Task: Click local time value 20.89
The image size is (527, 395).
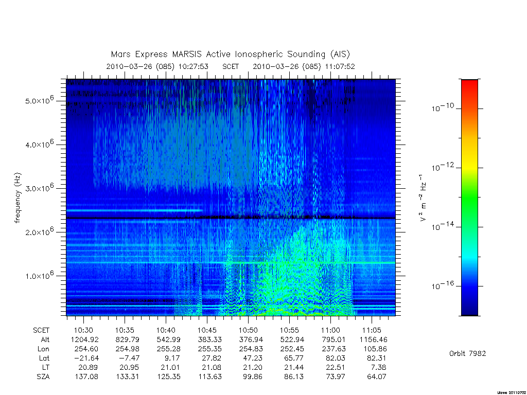Action: point(88,367)
